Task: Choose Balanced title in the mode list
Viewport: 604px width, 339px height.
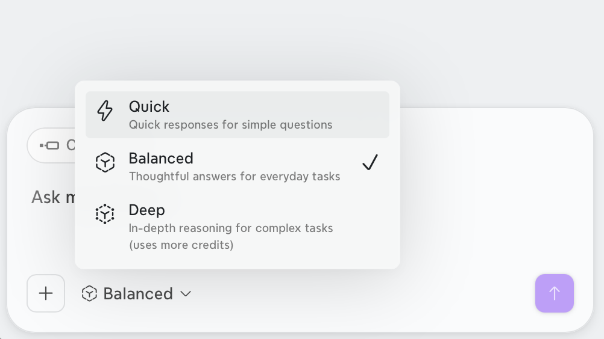Action: click(x=161, y=159)
